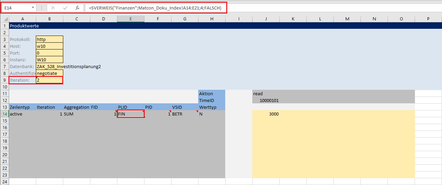The image size is (442, 185).
Task: Click column header E
Action: pyautogui.click(x=131, y=19)
